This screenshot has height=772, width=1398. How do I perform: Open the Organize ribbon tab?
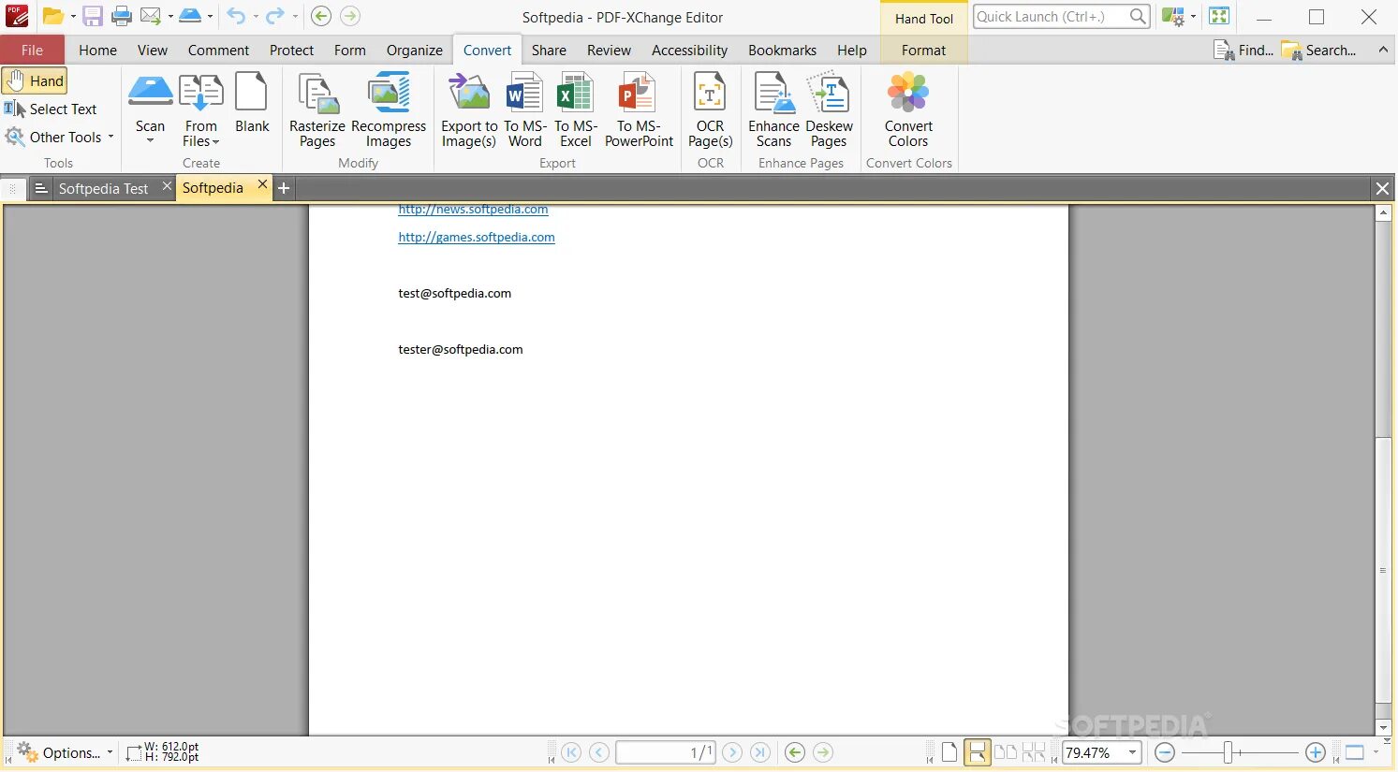[x=415, y=51]
